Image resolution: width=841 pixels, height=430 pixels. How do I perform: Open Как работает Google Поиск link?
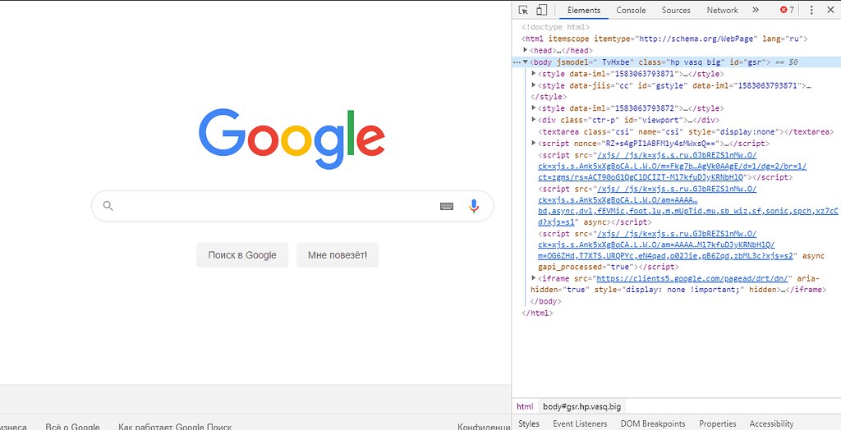[x=175, y=427]
